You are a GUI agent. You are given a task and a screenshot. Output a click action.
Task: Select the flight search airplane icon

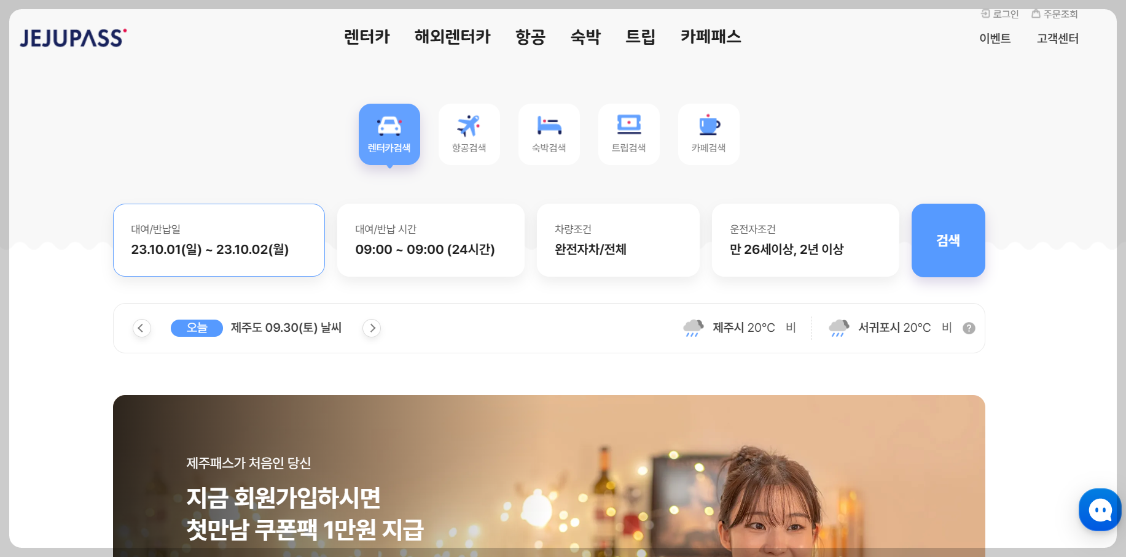coord(469,134)
